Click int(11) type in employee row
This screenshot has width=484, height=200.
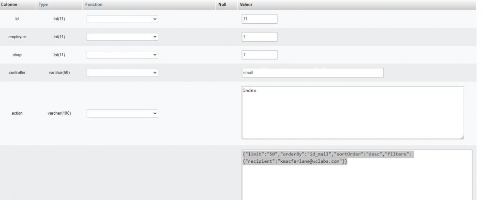point(59,37)
